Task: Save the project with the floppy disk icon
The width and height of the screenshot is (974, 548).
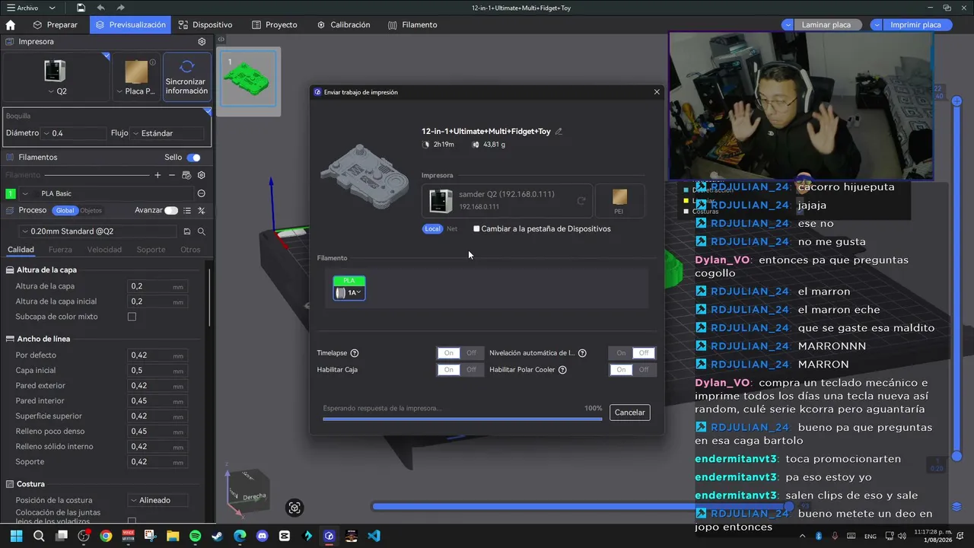Action: (x=81, y=8)
